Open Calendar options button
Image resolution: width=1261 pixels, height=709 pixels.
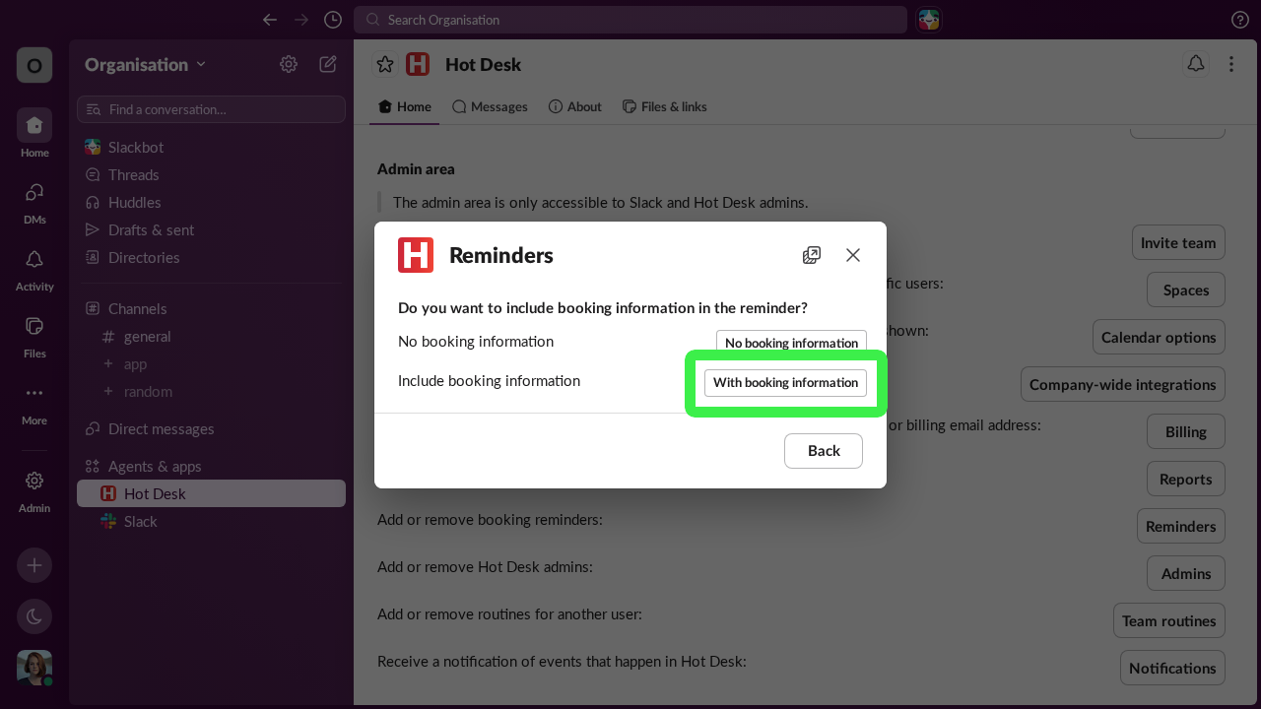coord(1159,337)
